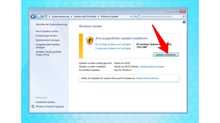Image resolution: width=220 pixels, height=123 pixels.
Task: Click the yellow warning shield icon
Action: tap(90, 40)
